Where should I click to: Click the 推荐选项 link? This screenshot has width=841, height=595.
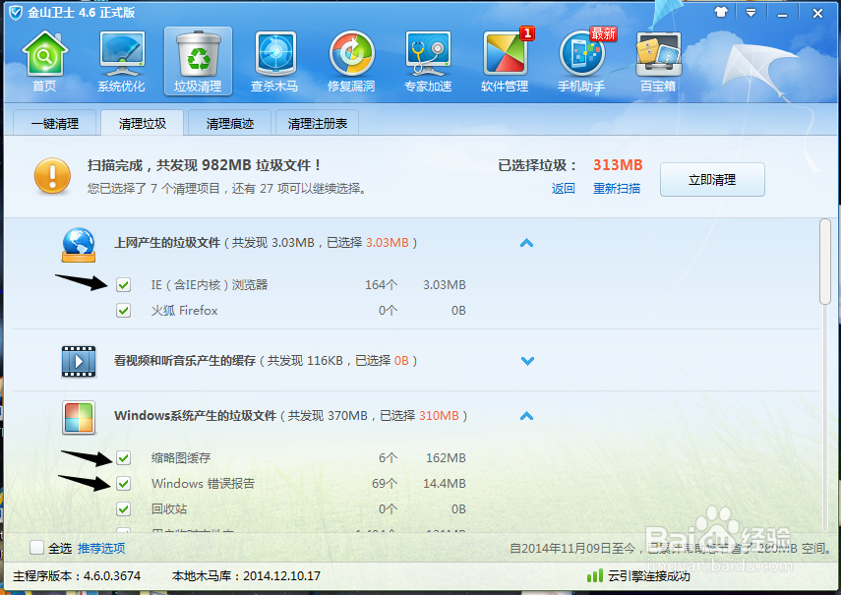click(x=101, y=548)
